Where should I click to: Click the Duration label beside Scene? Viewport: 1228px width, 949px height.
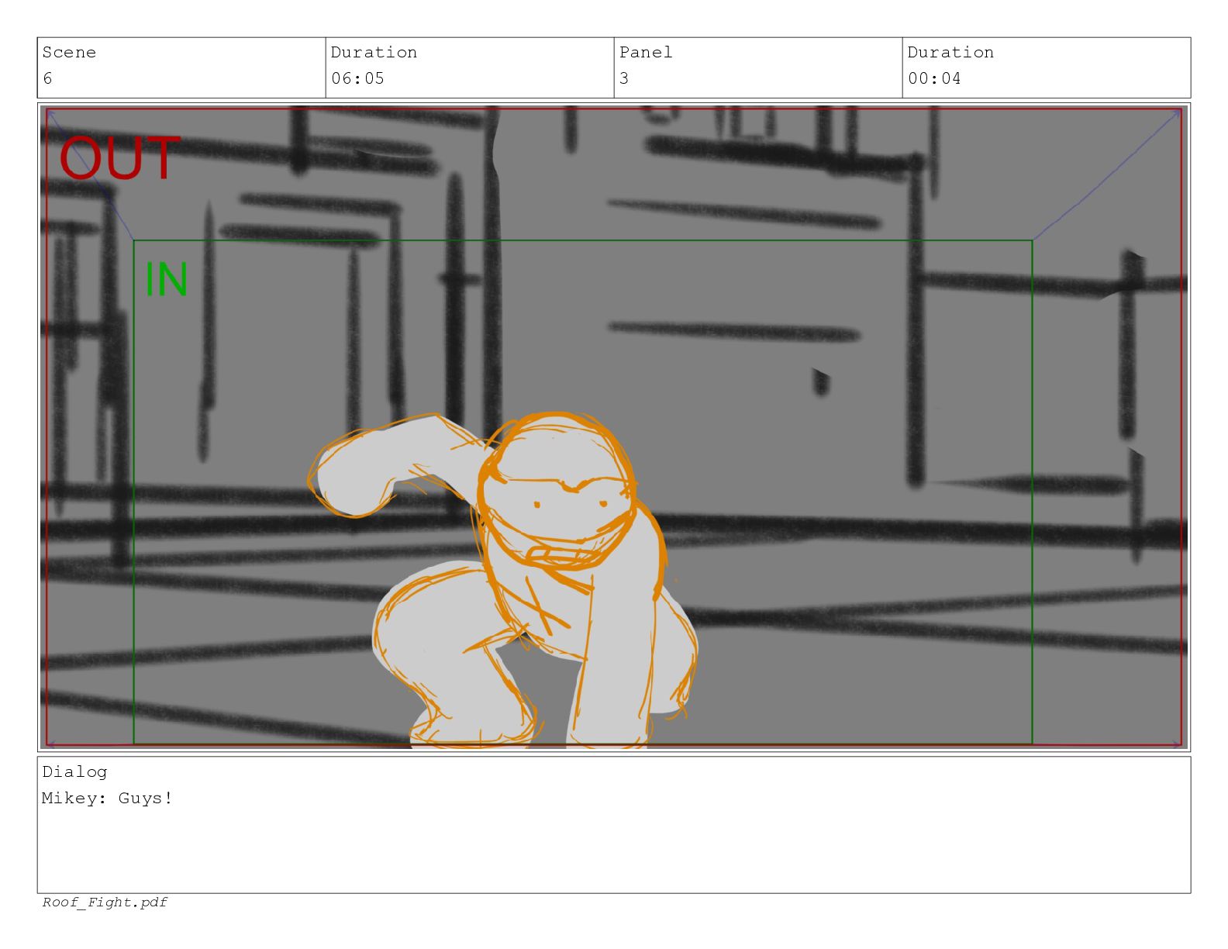[374, 53]
